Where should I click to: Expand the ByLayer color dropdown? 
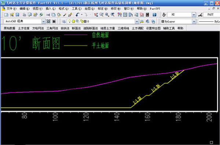click(194, 22)
